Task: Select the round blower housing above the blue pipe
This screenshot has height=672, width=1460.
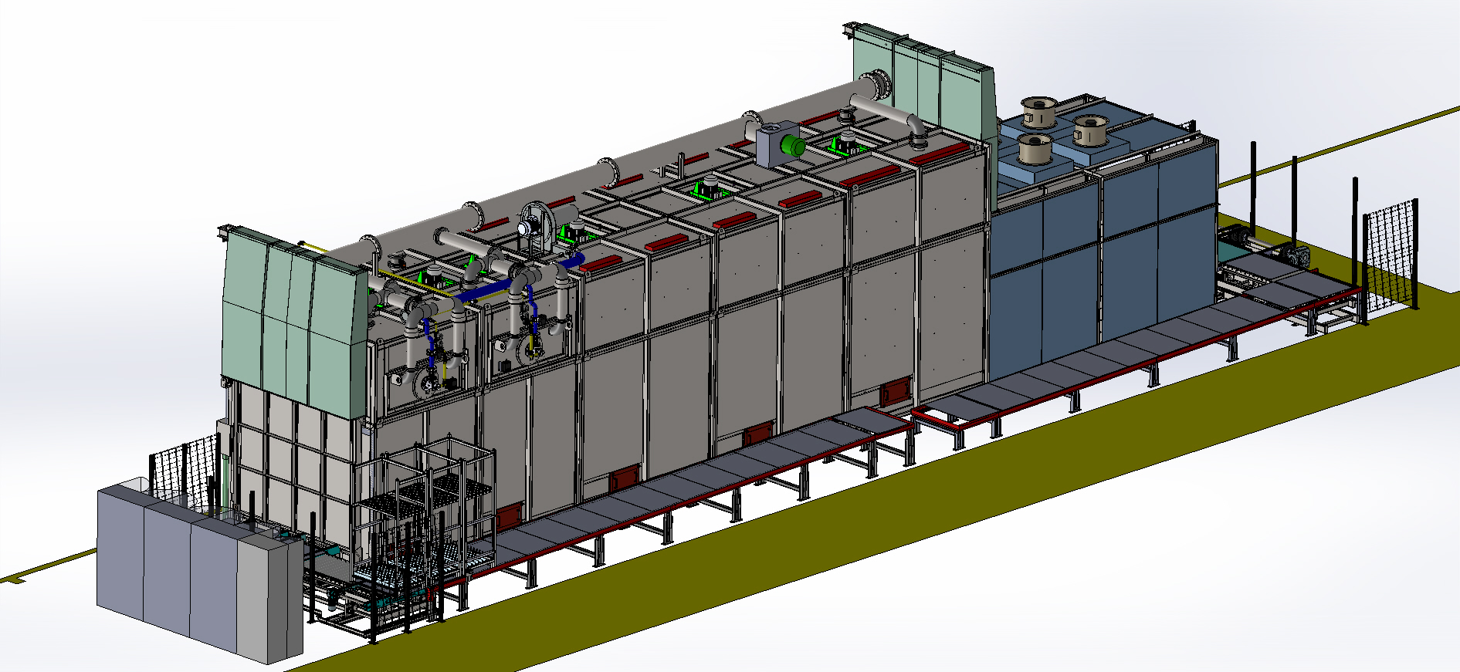Action: point(534,220)
